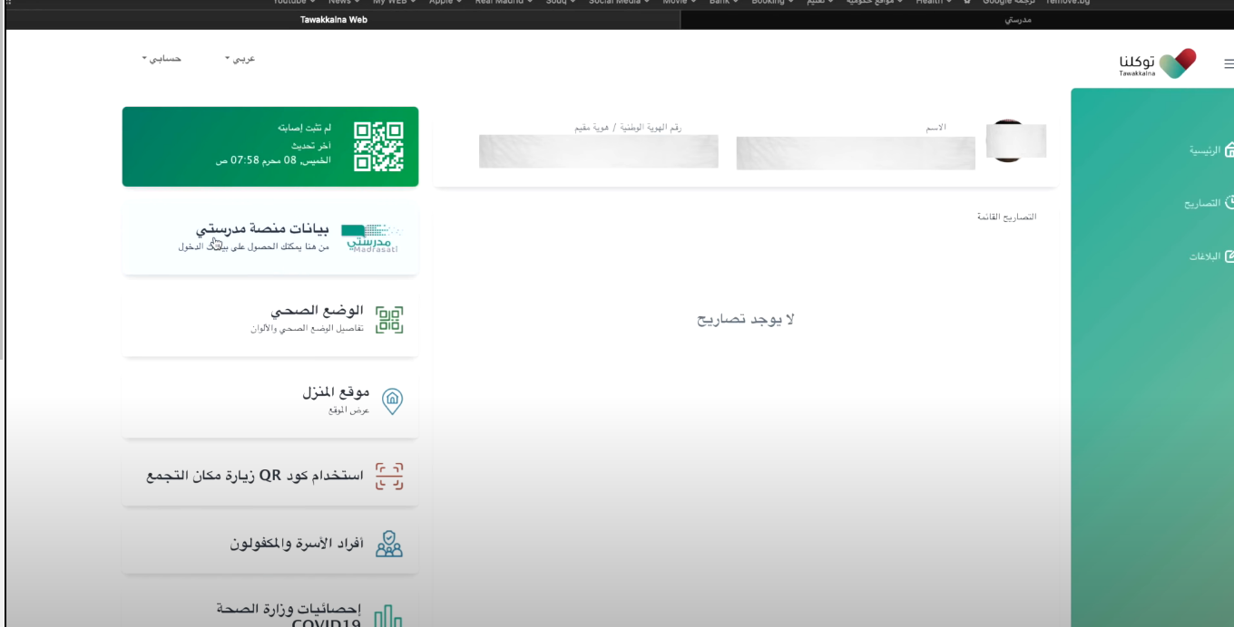Expand the حسابي account dropdown
Image resolution: width=1234 pixels, height=627 pixels.
[162, 59]
